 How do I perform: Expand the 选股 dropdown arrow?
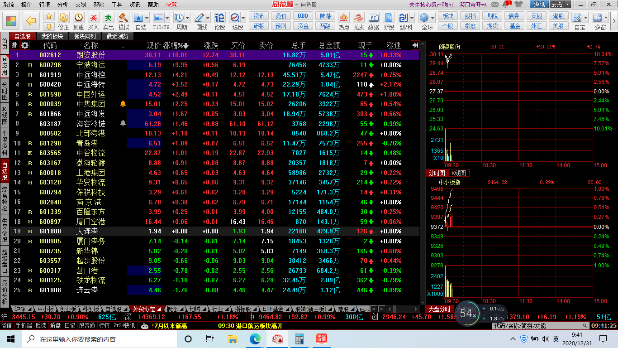pyautogui.click(x=243, y=18)
